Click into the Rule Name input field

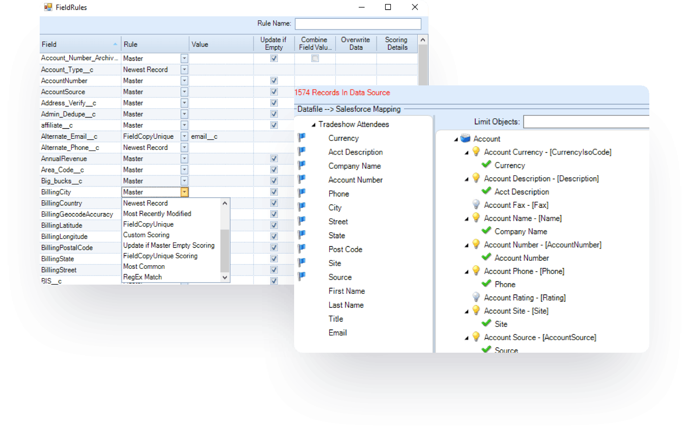point(358,23)
